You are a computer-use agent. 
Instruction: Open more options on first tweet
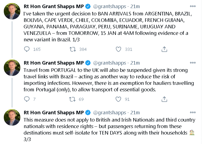click(193, 6)
